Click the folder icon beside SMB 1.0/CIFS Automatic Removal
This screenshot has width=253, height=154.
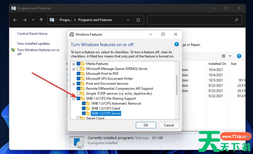88,104
